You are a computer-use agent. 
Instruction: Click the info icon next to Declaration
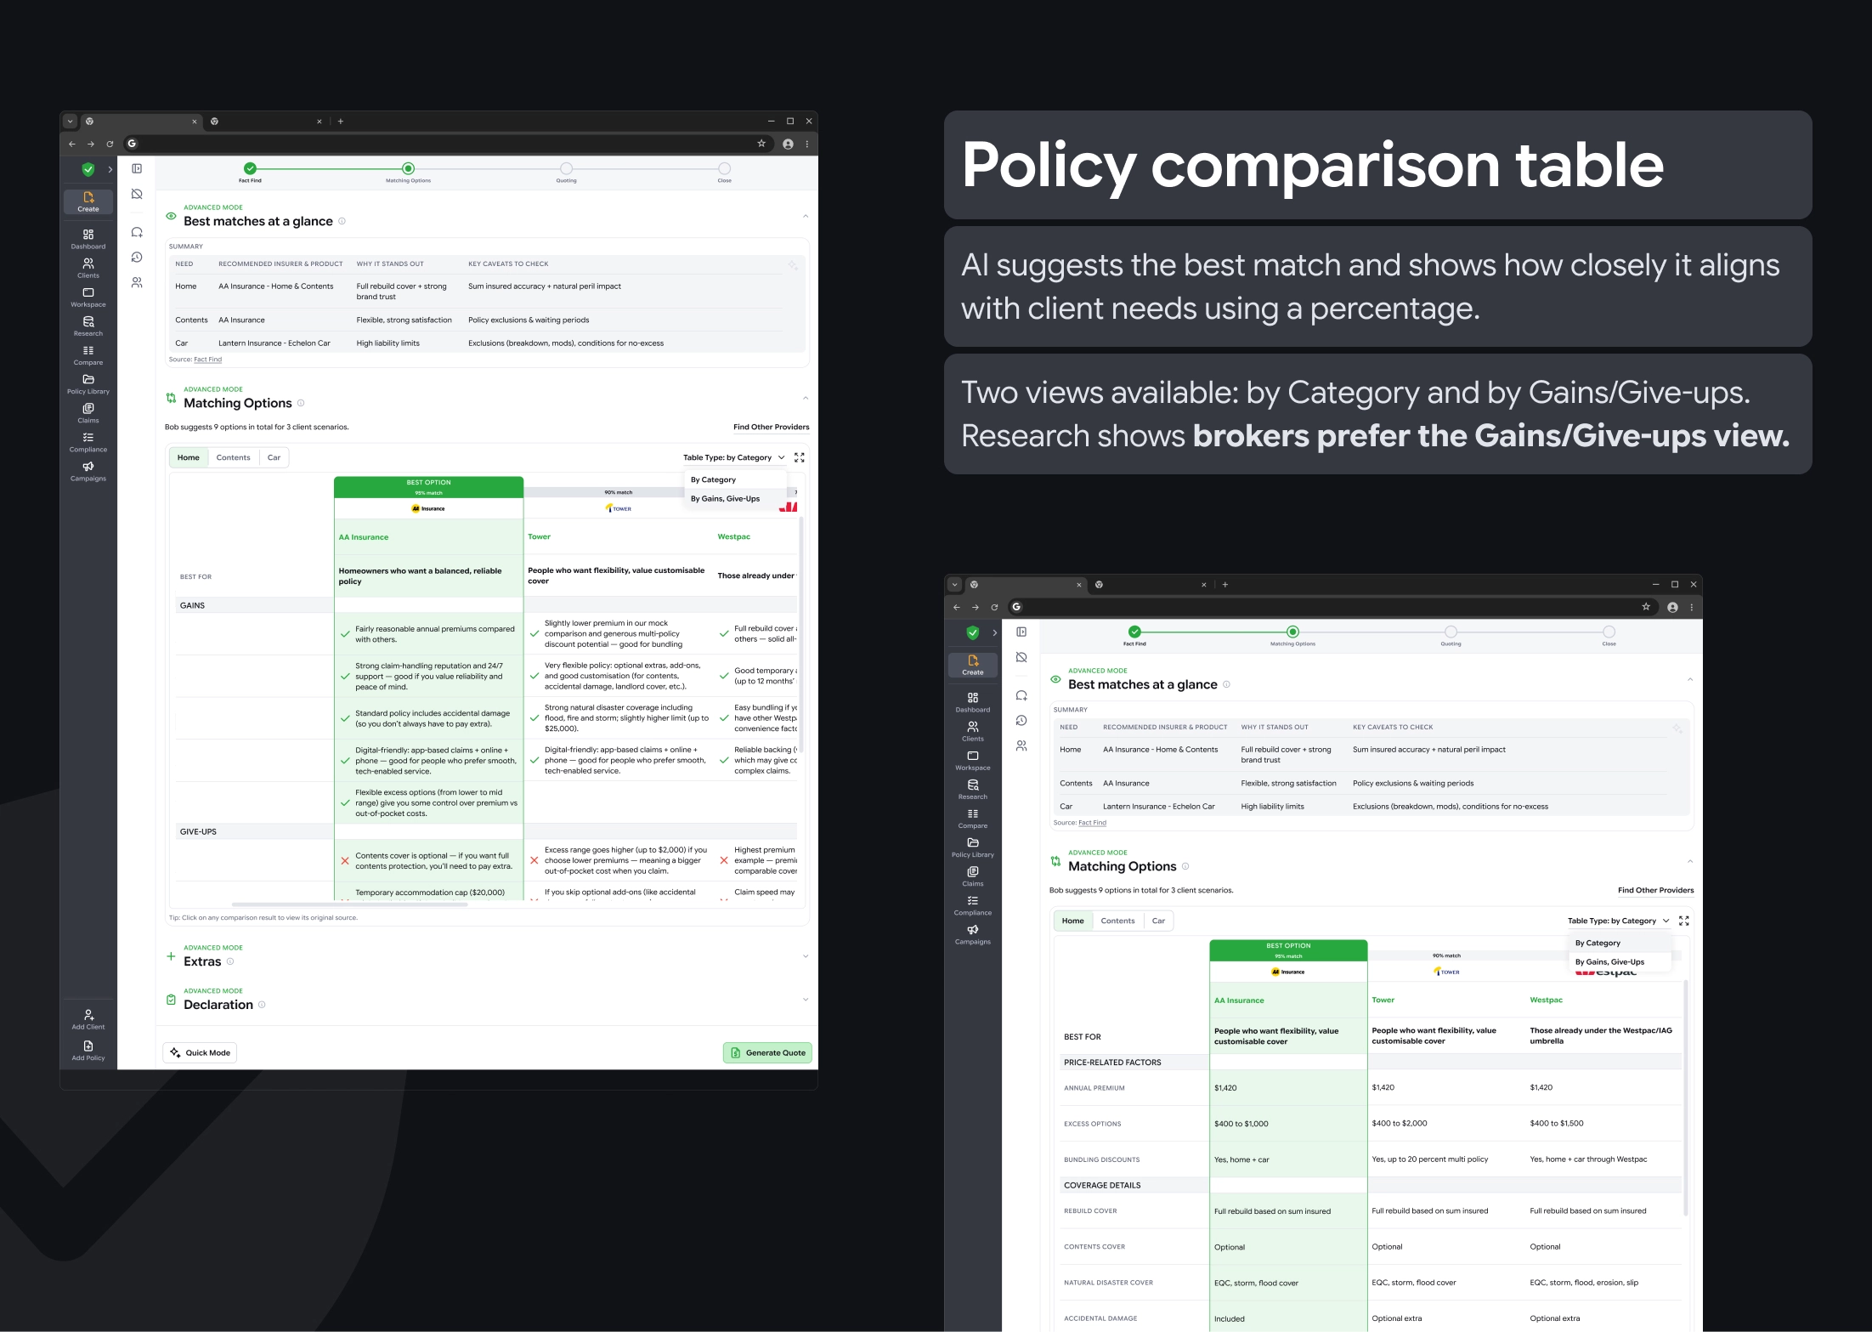(262, 1005)
